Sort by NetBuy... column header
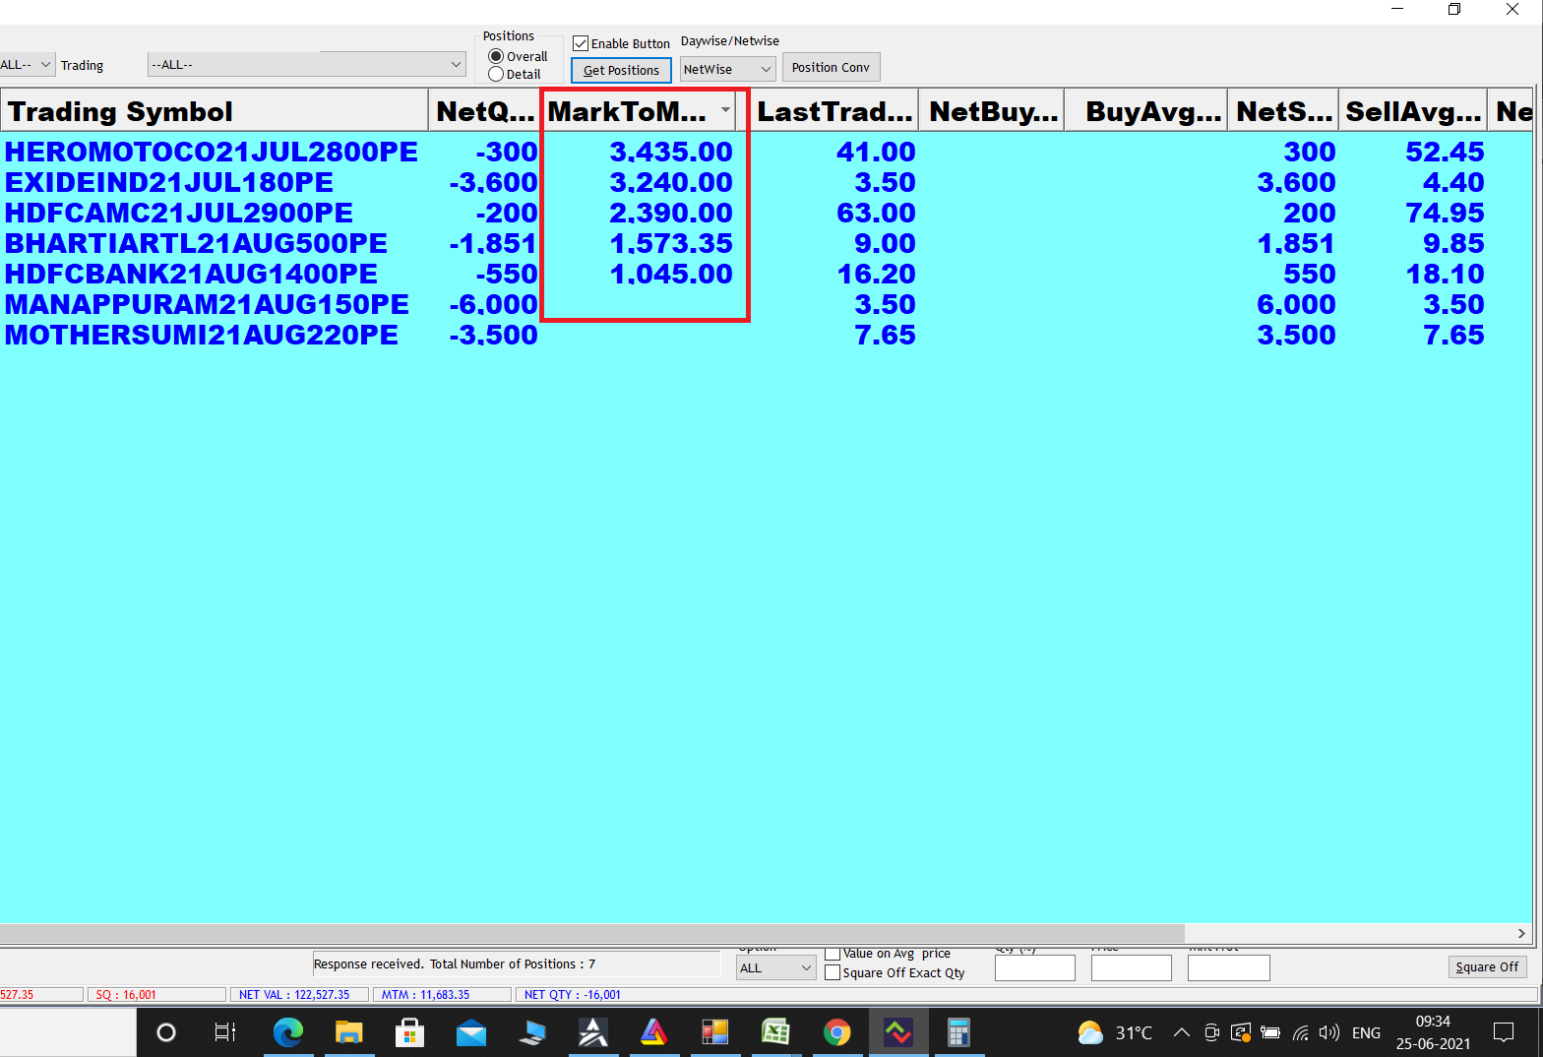The height and width of the screenshot is (1057, 1543). coord(992,111)
